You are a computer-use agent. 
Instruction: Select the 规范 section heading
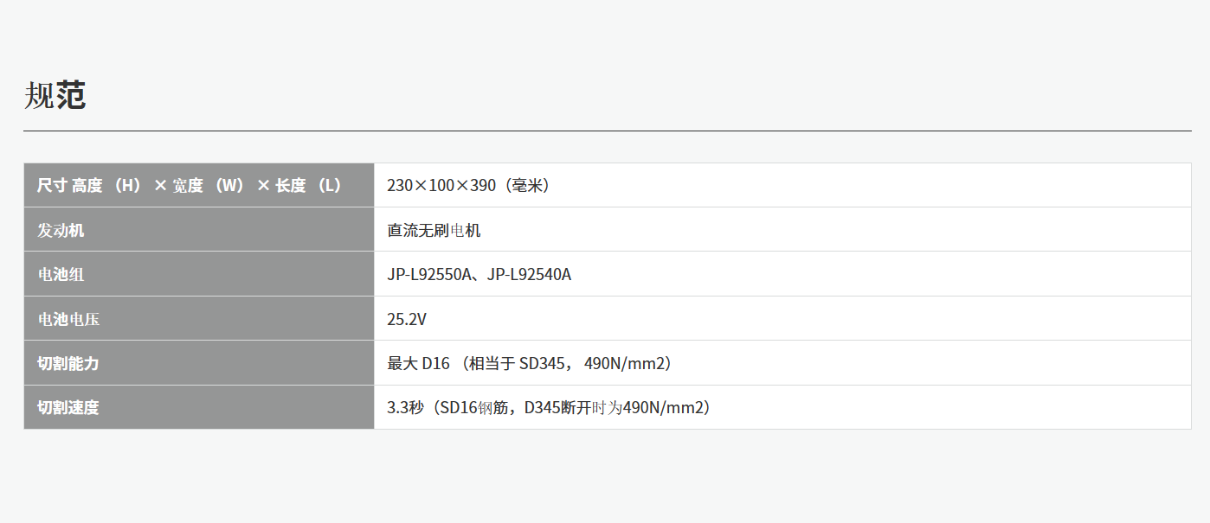point(55,95)
